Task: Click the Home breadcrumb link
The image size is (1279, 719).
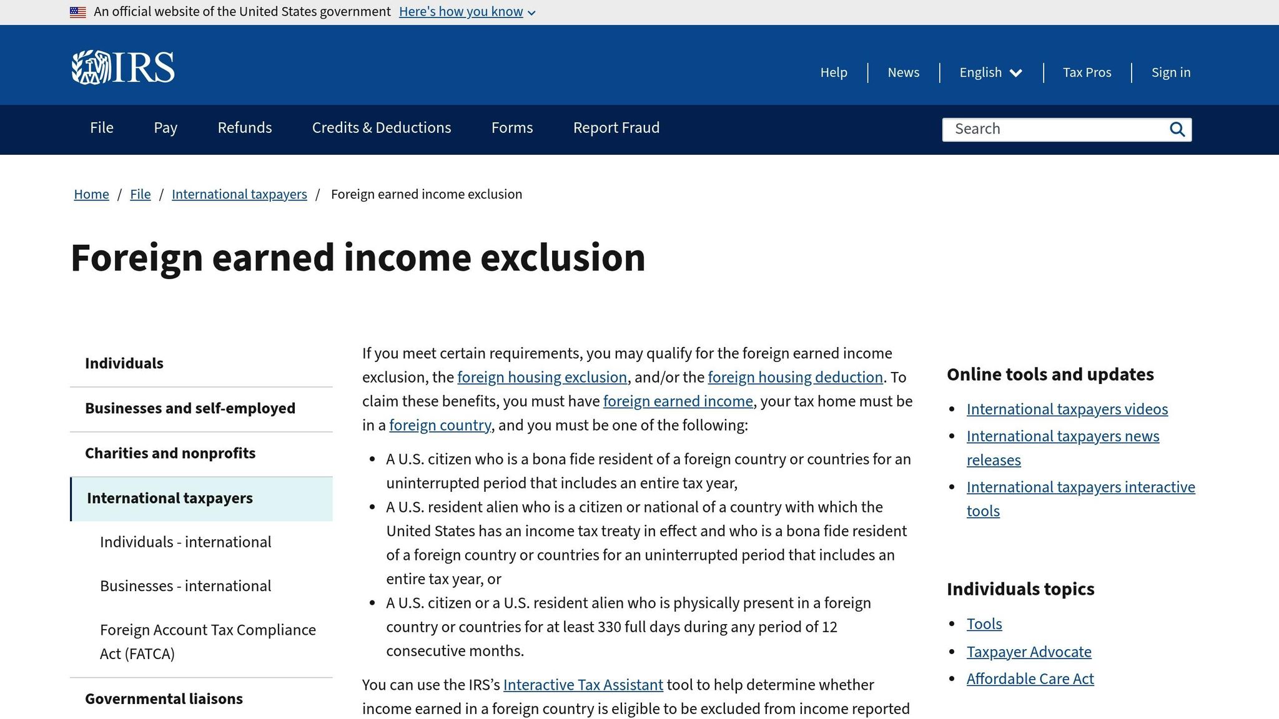Action: point(91,194)
